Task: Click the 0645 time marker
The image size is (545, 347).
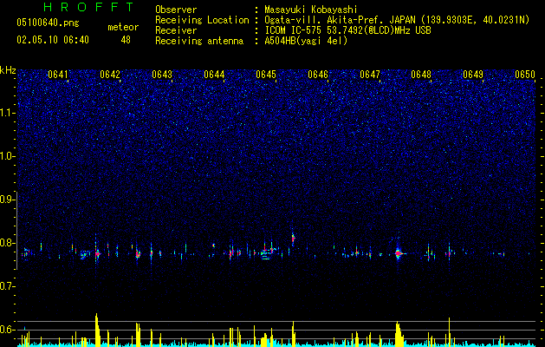Action: point(266,75)
